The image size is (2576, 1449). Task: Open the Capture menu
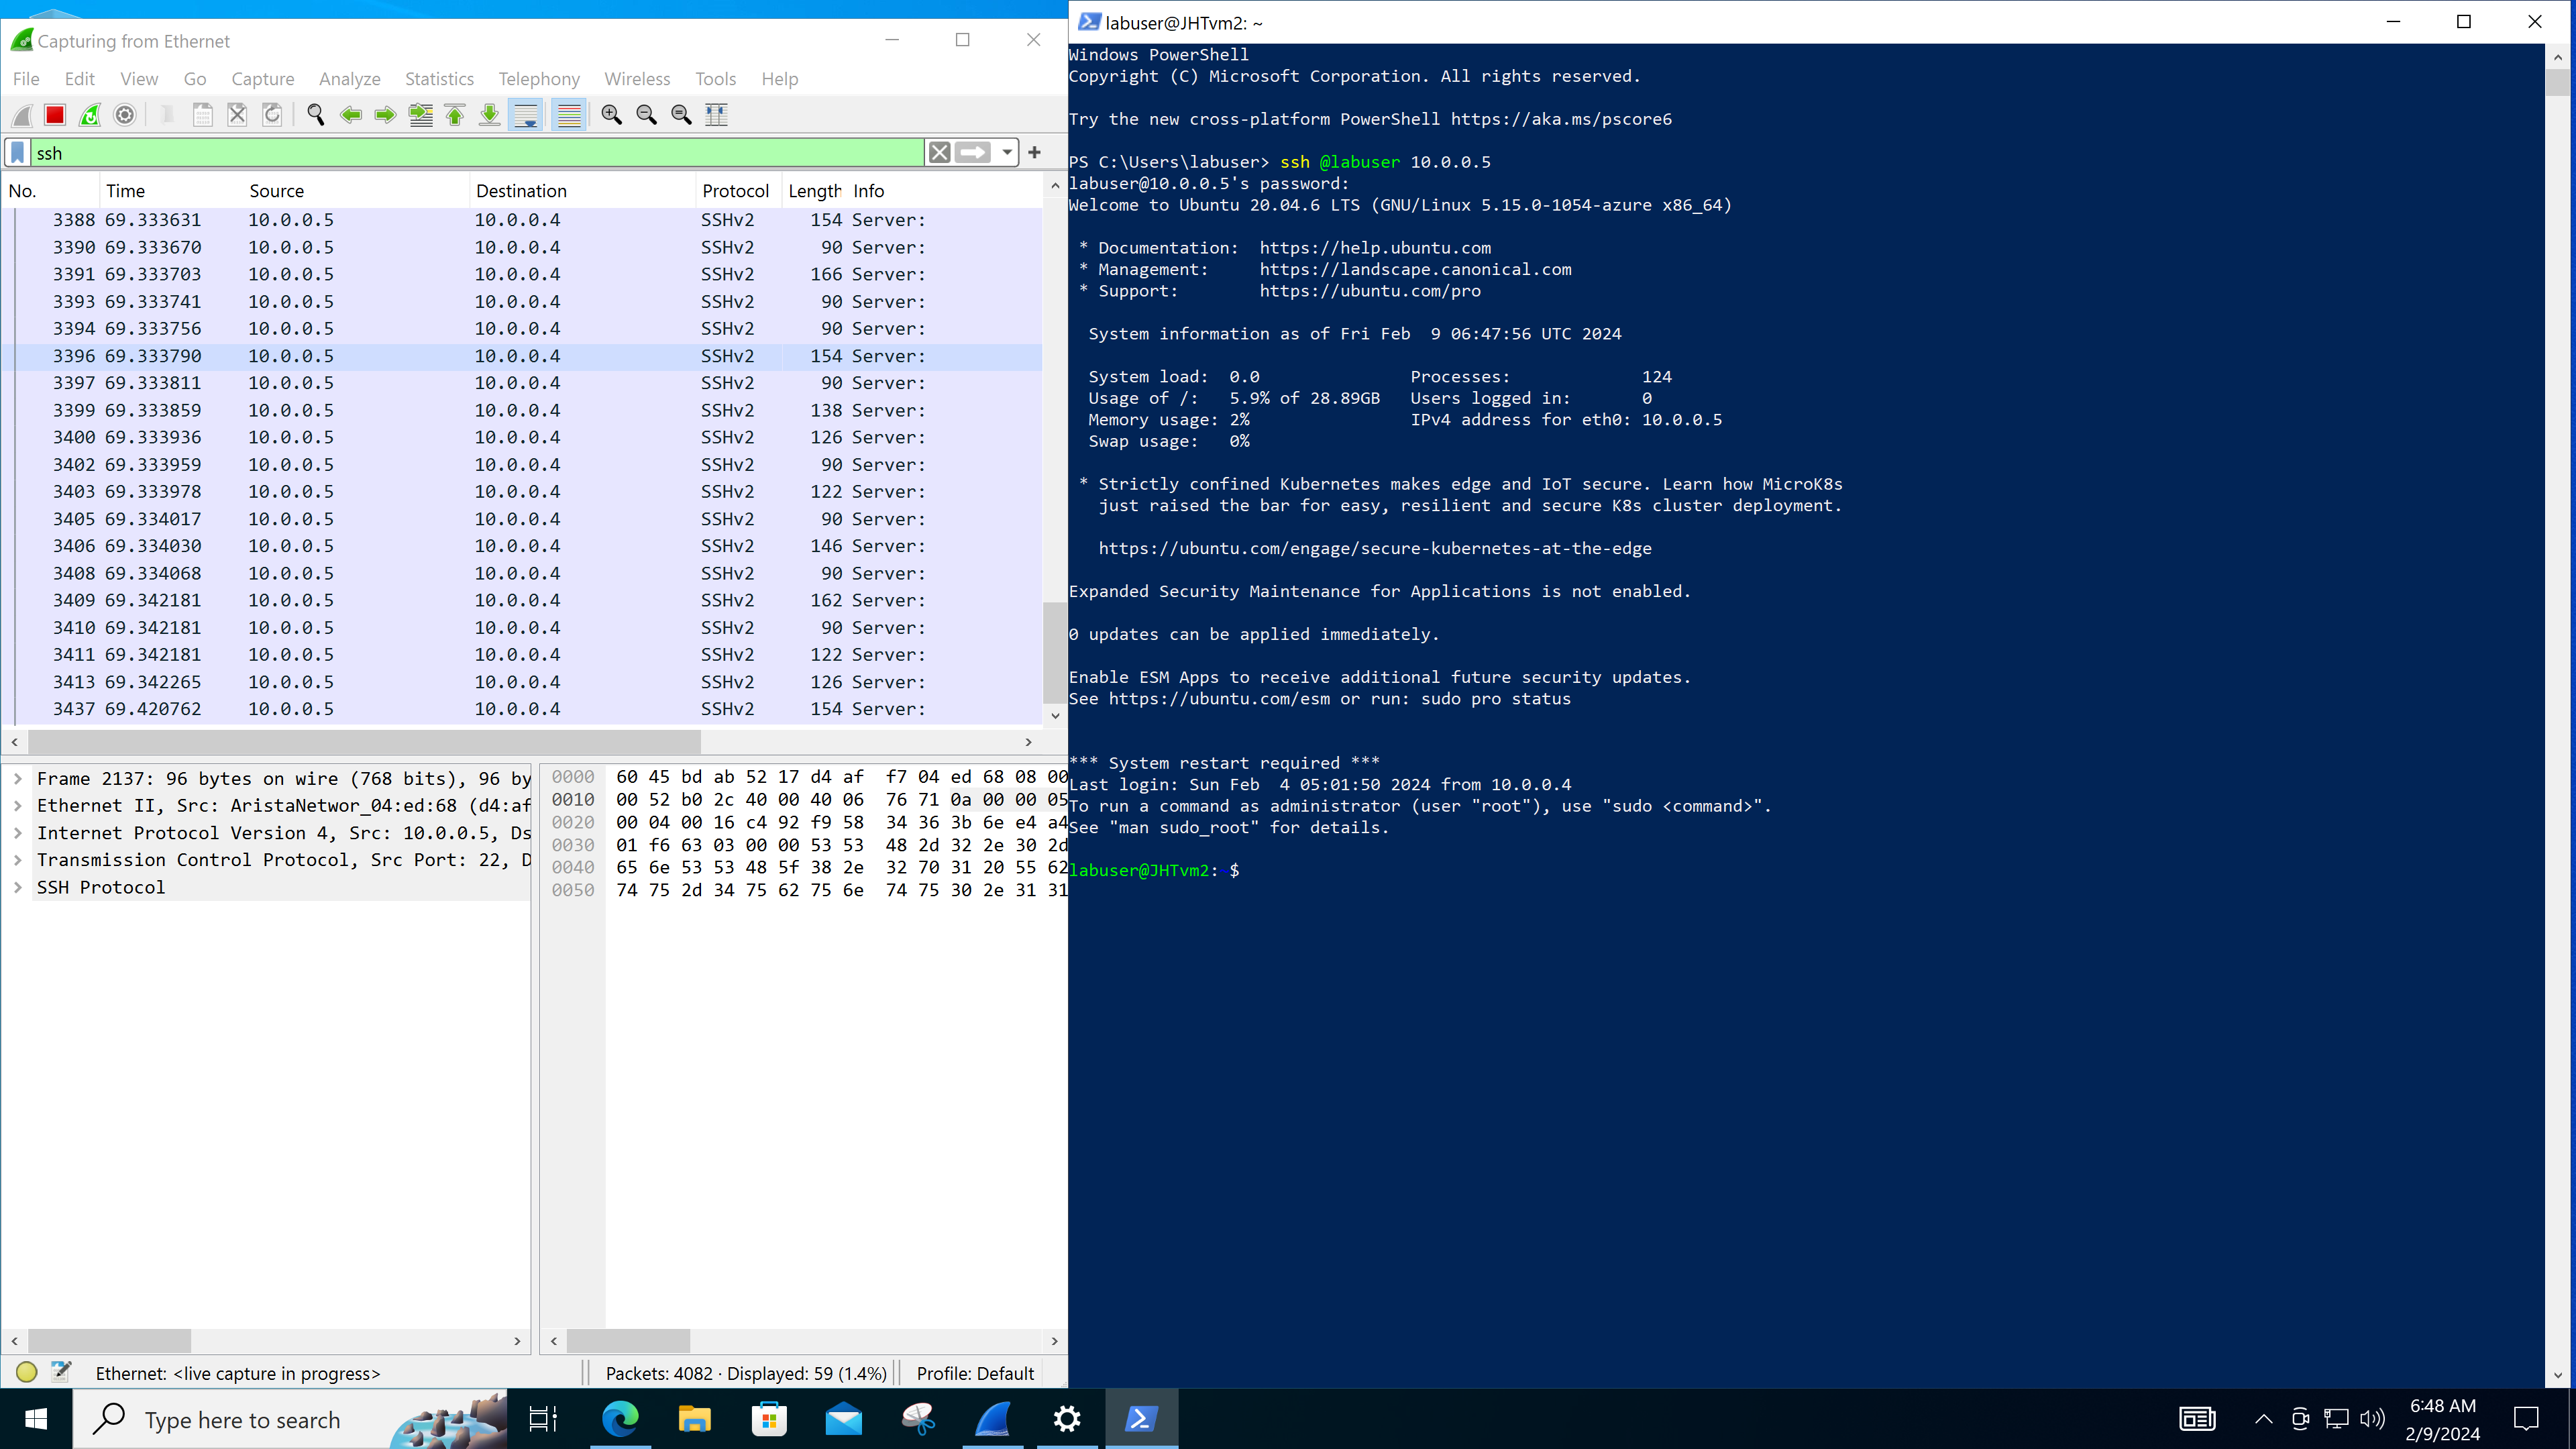pyautogui.click(x=262, y=79)
